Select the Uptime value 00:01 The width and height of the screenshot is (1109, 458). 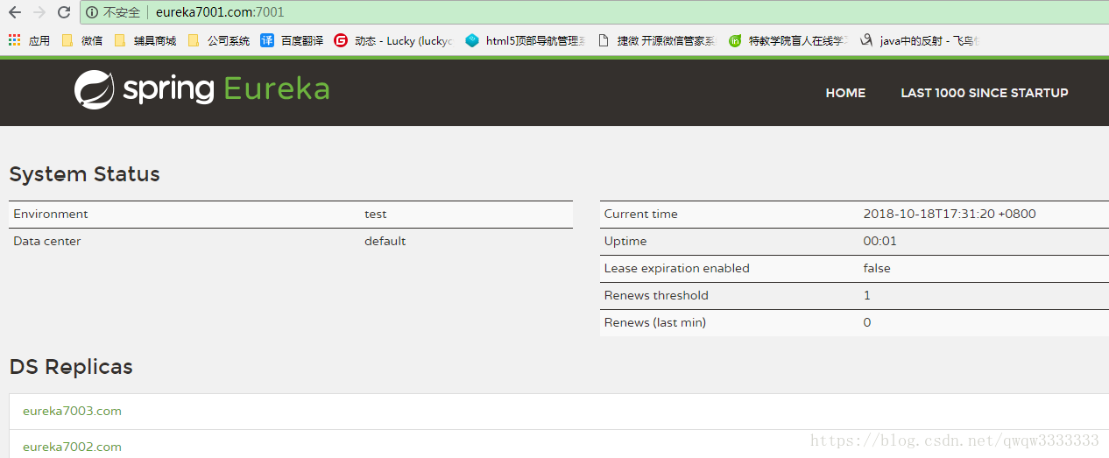click(x=880, y=241)
